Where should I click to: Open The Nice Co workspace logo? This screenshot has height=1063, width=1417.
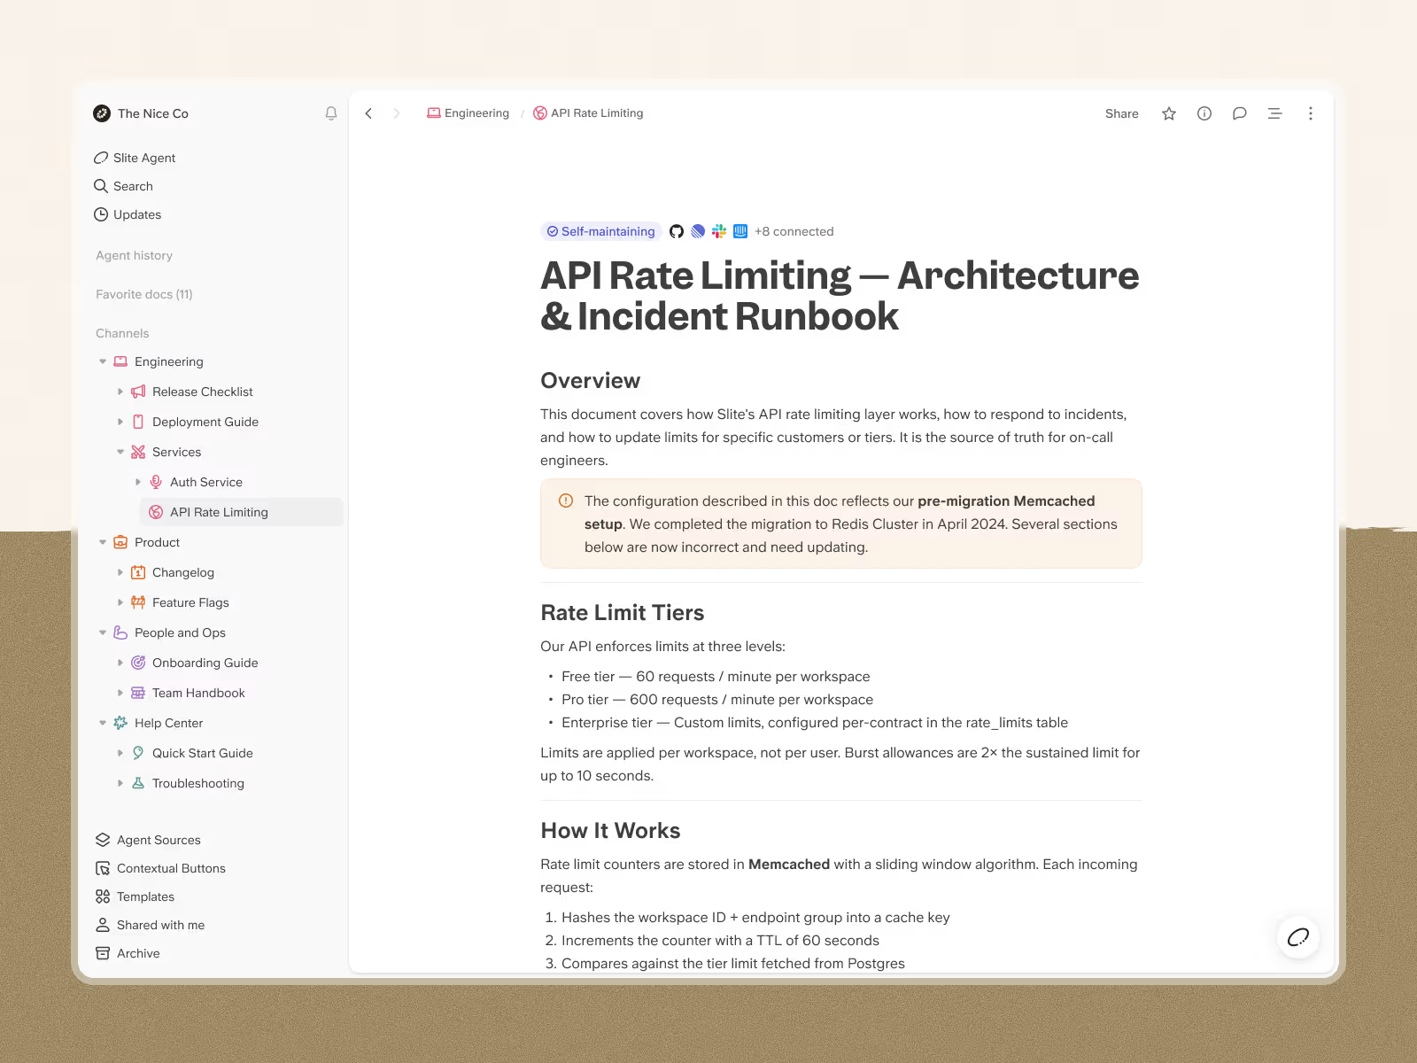point(102,113)
